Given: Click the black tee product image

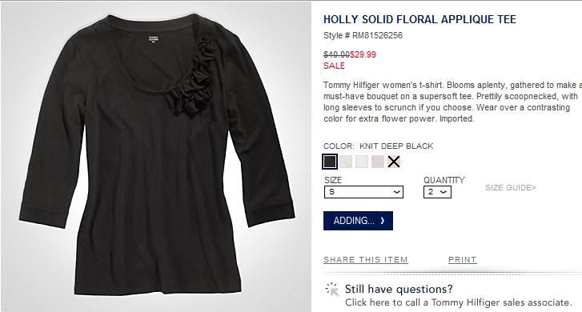Looking at the screenshot, I should 156,156.
